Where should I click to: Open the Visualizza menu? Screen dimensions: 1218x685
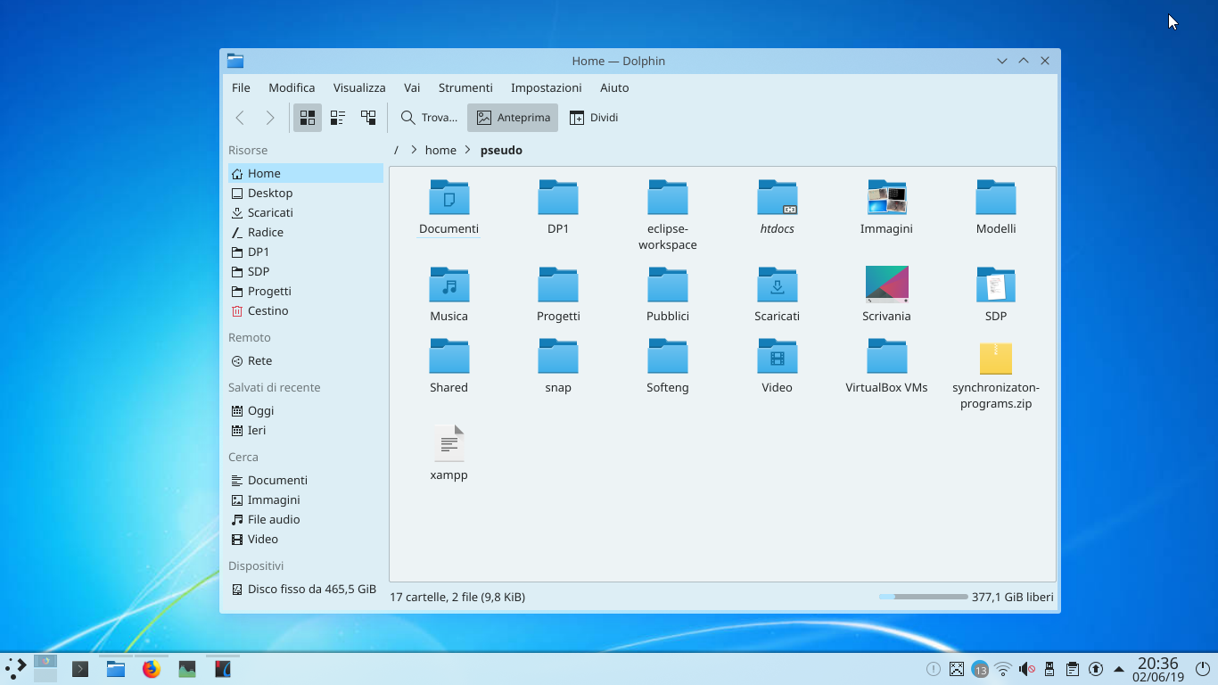click(359, 87)
